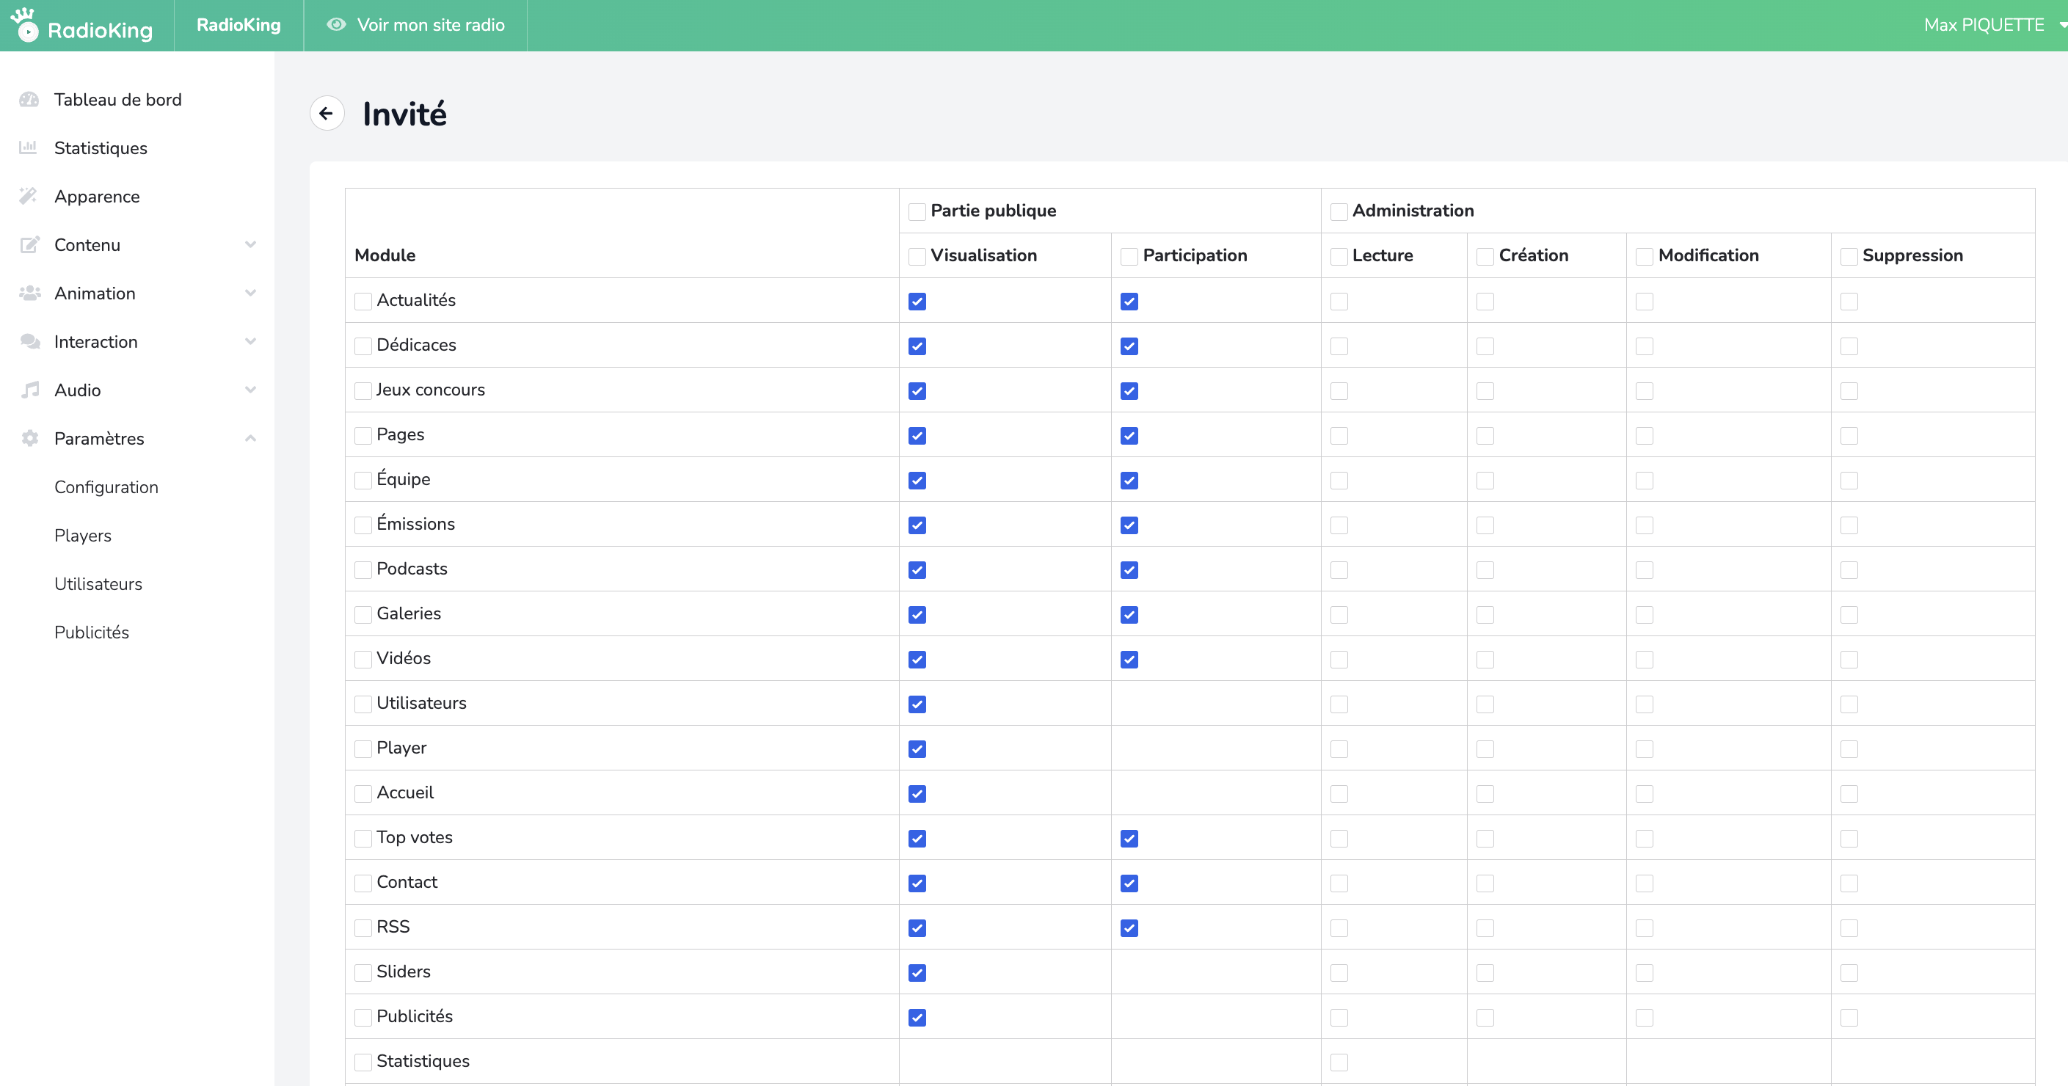
Task: Open the Configuration settings link
Action: (x=106, y=487)
